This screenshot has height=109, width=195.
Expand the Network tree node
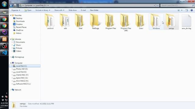11,90
